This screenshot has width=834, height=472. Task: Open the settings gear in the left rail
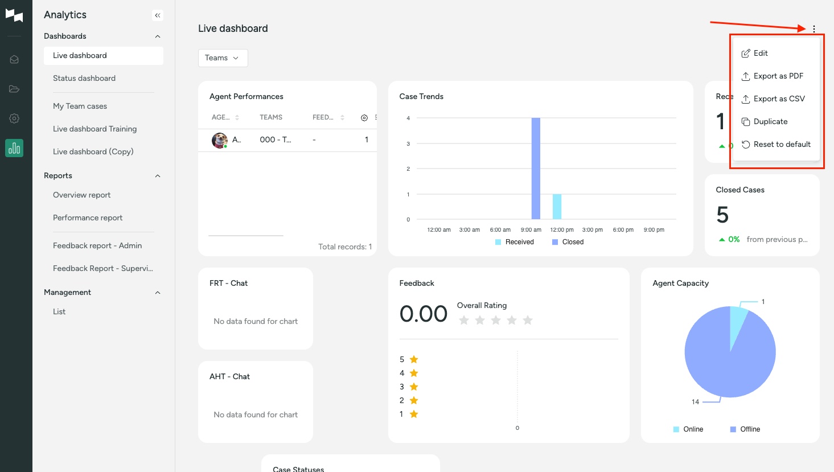(x=14, y=118)
